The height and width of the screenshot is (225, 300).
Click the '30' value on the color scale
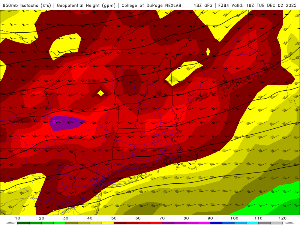66,218
